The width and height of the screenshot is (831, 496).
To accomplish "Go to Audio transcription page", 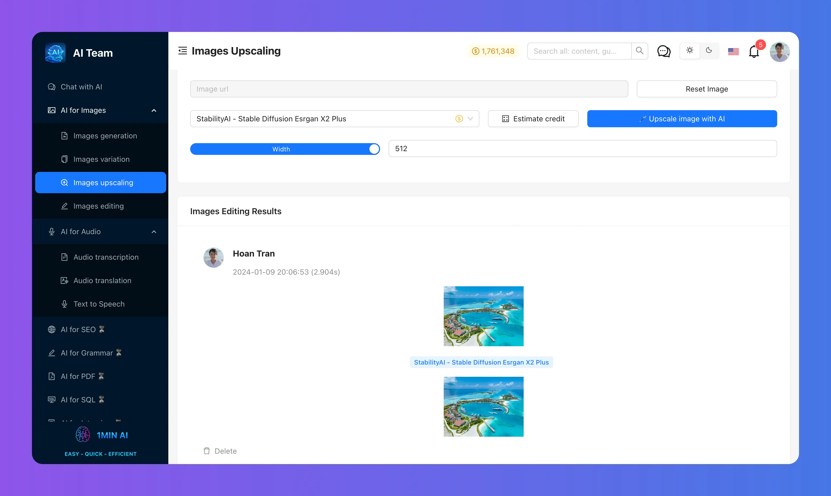I will (106, 257).
